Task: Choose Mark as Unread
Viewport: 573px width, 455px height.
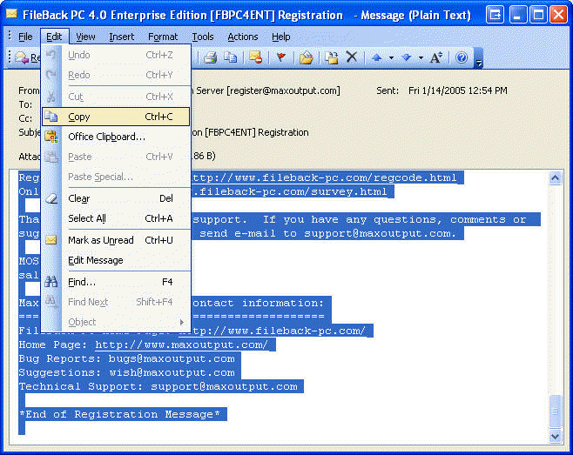Action: click(116, 240)
